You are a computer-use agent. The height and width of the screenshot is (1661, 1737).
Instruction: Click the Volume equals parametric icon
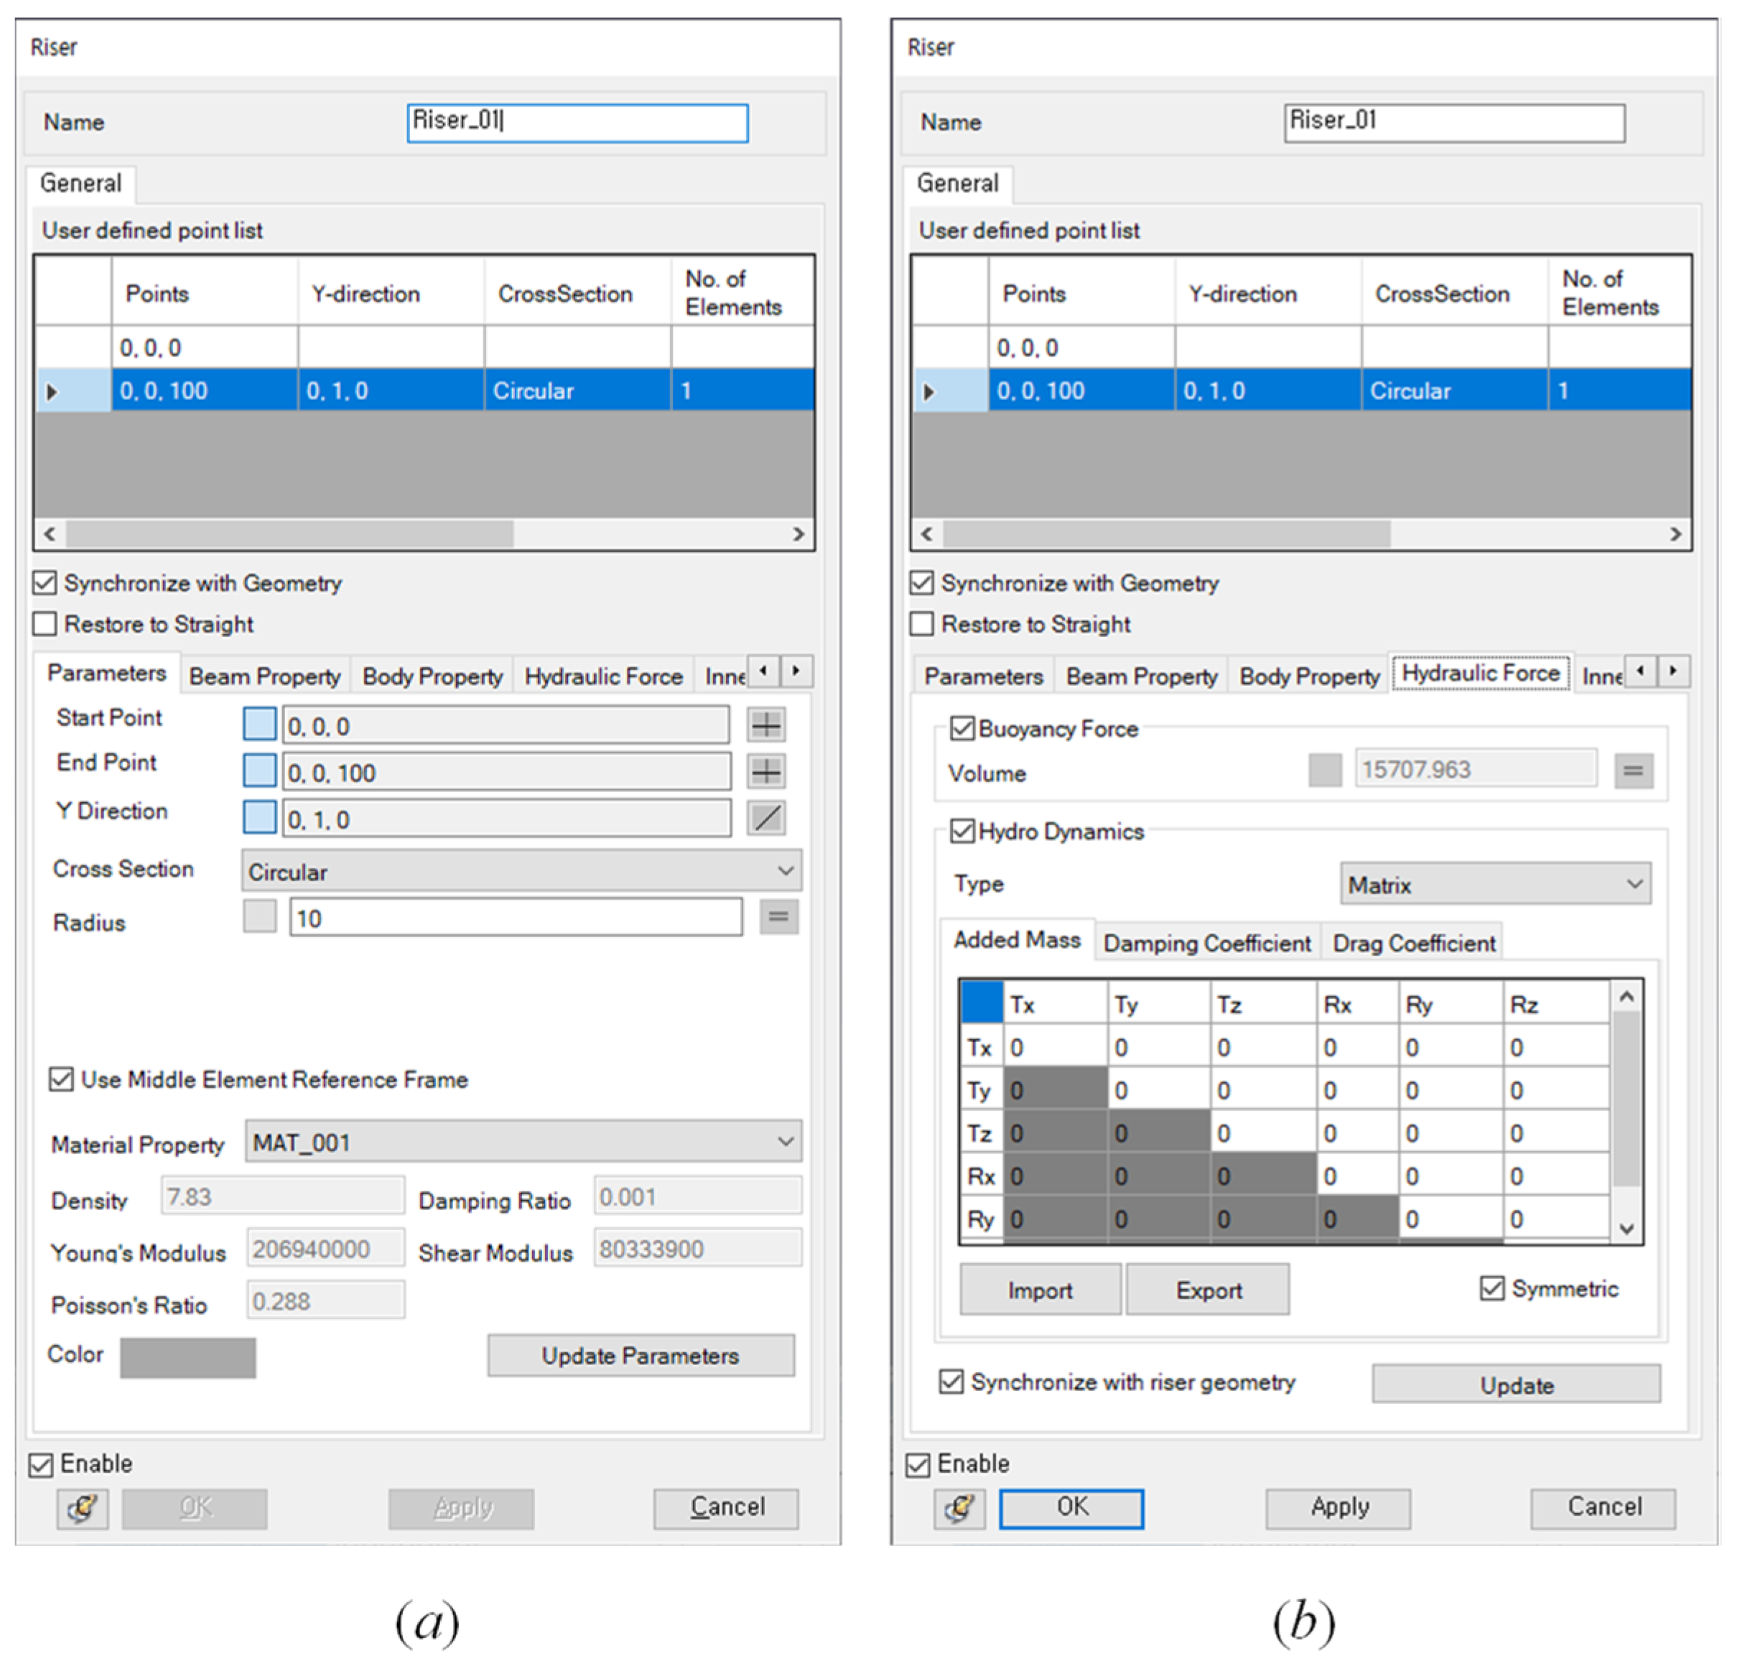[x=1633, y=771]
